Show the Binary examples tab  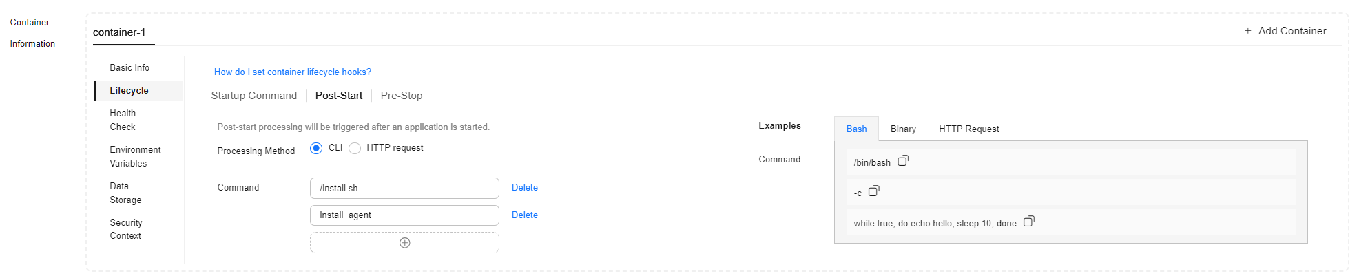pyautogui.click(x=903, y=129)
